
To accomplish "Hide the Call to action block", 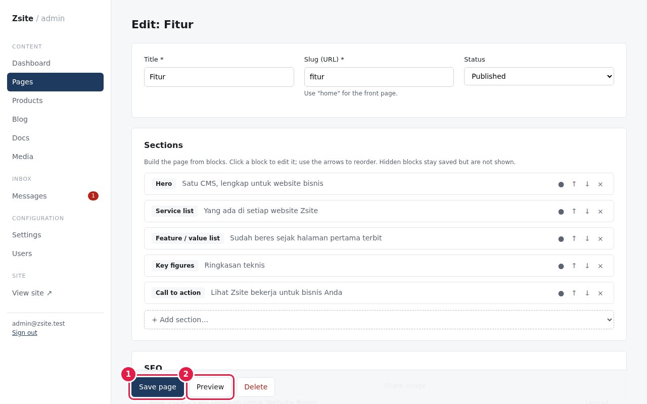I will (561, 293).
